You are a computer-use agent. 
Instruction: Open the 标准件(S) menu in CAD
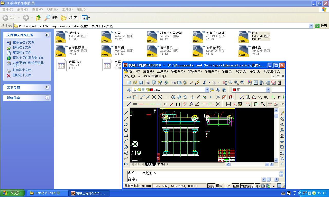point(178,71)
